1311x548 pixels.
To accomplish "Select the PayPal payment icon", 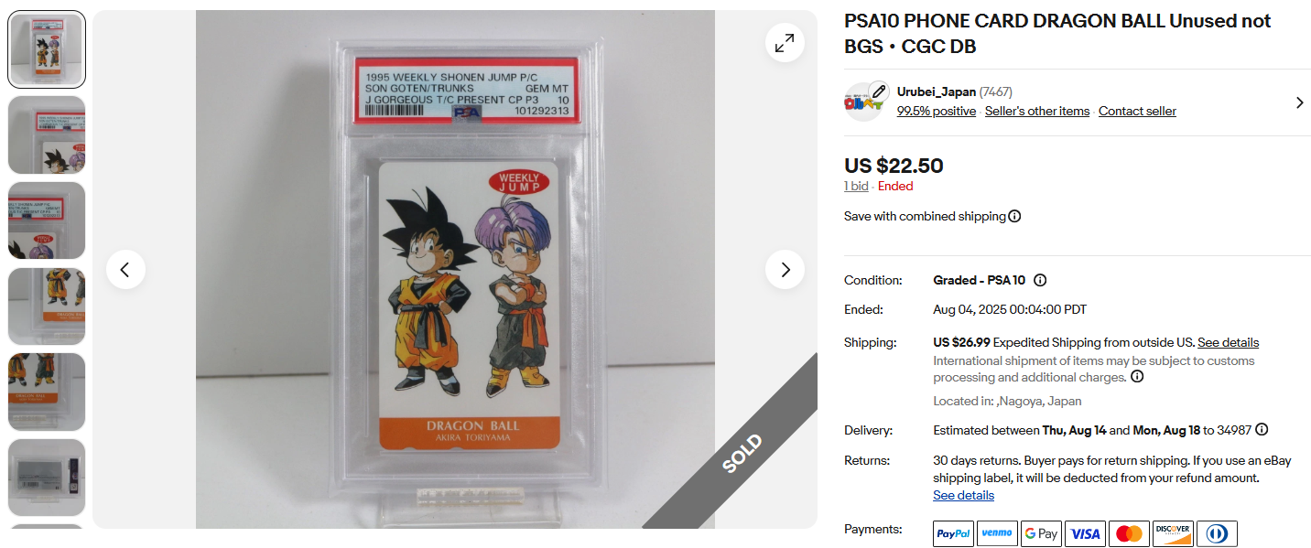I will pyautogui.click(x=953, y=533).
